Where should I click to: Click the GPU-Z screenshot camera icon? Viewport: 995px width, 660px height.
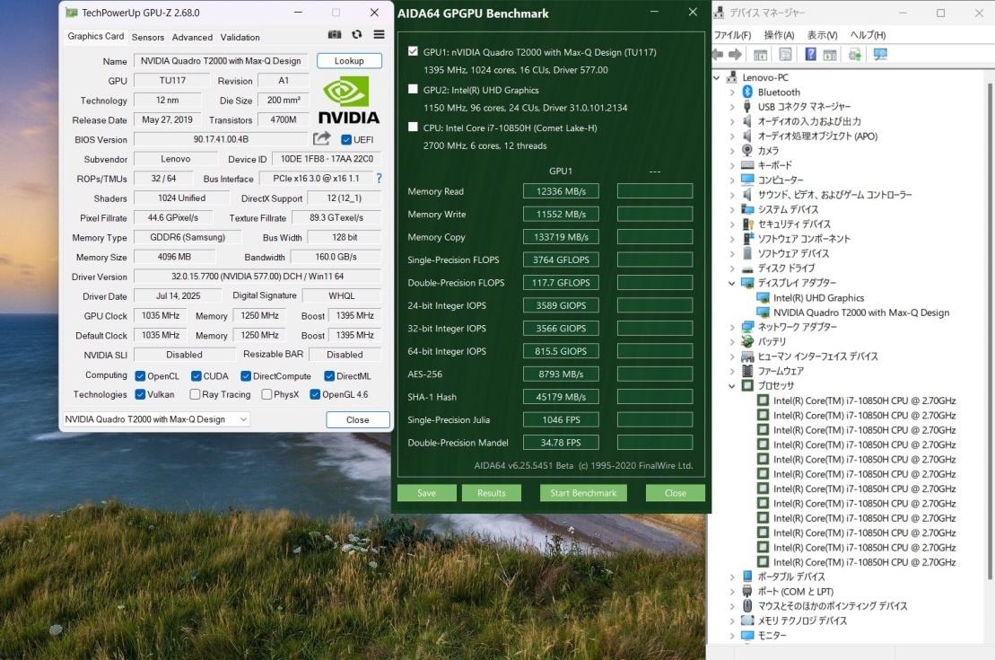tap(335, 35)
